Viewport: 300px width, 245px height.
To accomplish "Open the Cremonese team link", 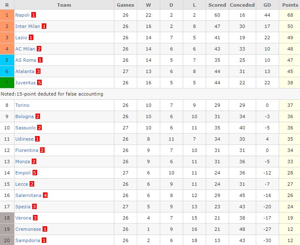I will click(x=28, y=229).
